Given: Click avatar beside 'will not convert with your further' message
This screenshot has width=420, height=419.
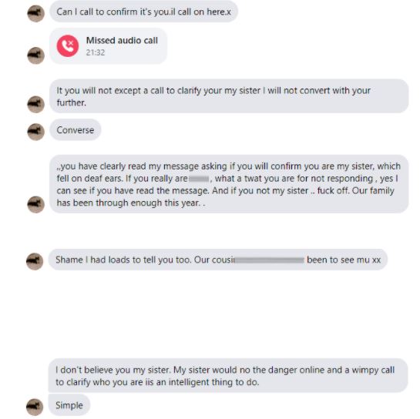Looking at the screenshot, I should [x=36, y=104].
